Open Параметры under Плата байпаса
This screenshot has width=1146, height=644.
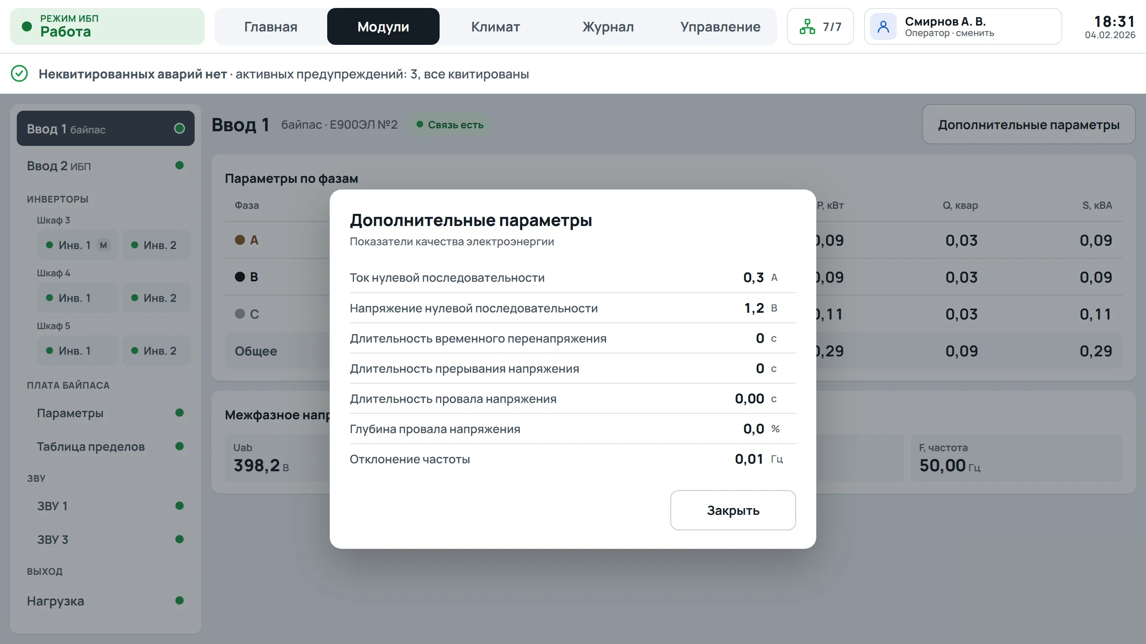105,413
